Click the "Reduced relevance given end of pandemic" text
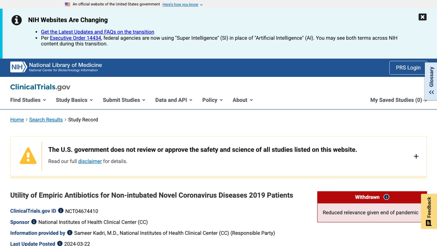Image resolution: width=437 pixels, height=246 pixels. 370,213
